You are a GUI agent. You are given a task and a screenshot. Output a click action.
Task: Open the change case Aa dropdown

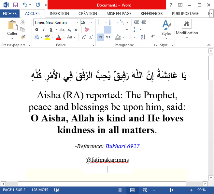click(71, 37)
